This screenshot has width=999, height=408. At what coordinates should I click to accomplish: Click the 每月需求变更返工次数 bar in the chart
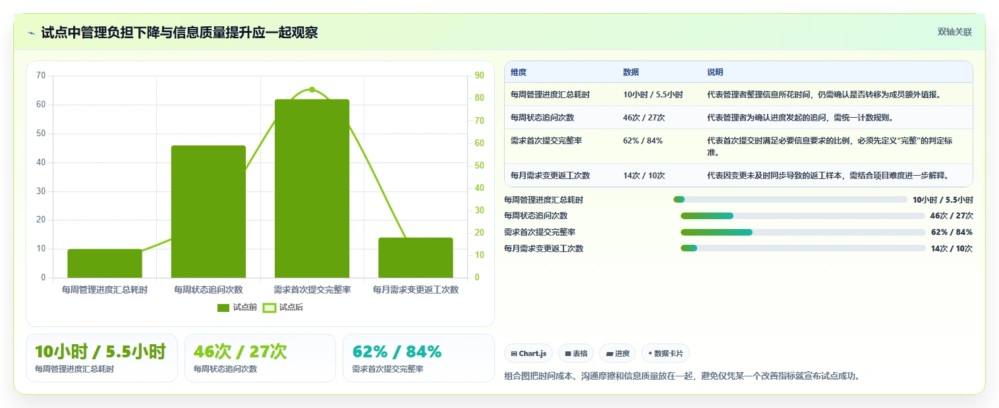[415, 257]
